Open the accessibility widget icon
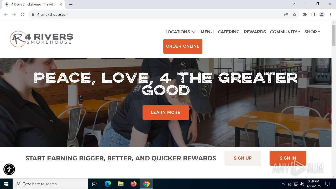Image resolution: width=336 pixels, height=189 pixels. [x=9, y=169]
